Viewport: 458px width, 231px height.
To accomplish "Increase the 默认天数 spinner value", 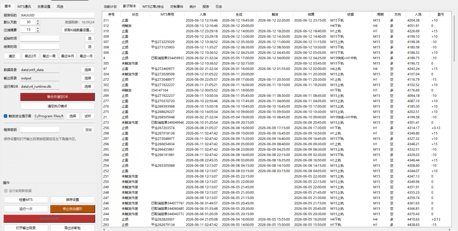I will coord(37,21).
